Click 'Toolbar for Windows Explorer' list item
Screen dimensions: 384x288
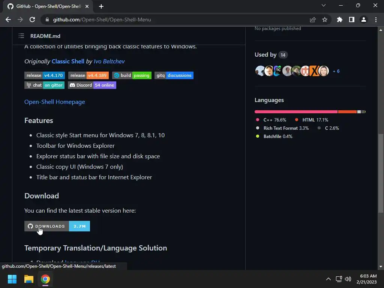pyautogui.click(x=75, y=146)
